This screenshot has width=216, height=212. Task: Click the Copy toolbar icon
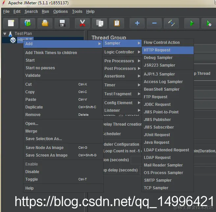pos(99,23)
